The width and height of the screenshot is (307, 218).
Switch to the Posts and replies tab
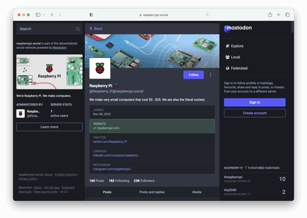tap(152, 192)
